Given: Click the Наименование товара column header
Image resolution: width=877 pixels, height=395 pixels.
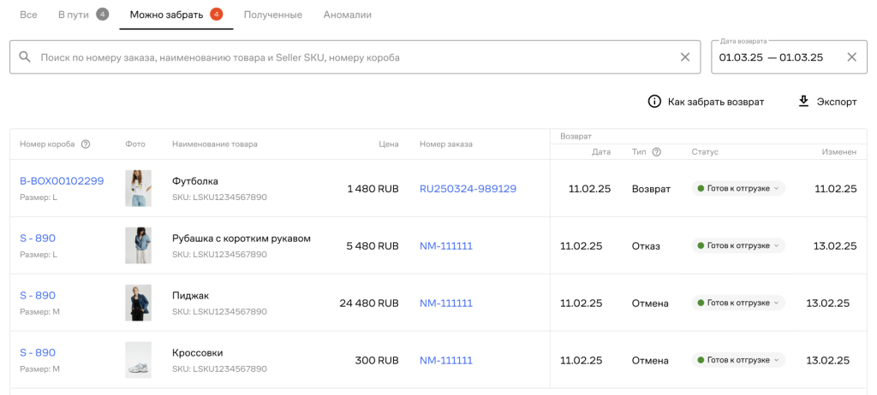Looking at the screenshot, I should pos(215,144).
